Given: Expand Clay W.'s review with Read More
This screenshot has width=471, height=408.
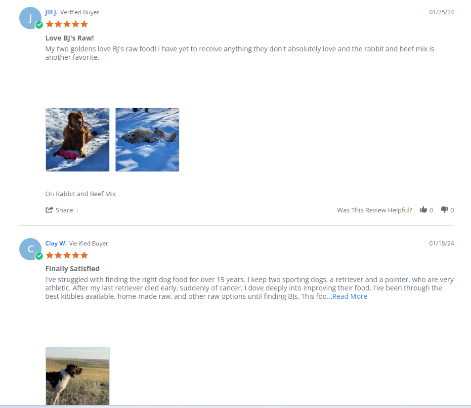Looking at the screenshot, I should click(349, 296).
